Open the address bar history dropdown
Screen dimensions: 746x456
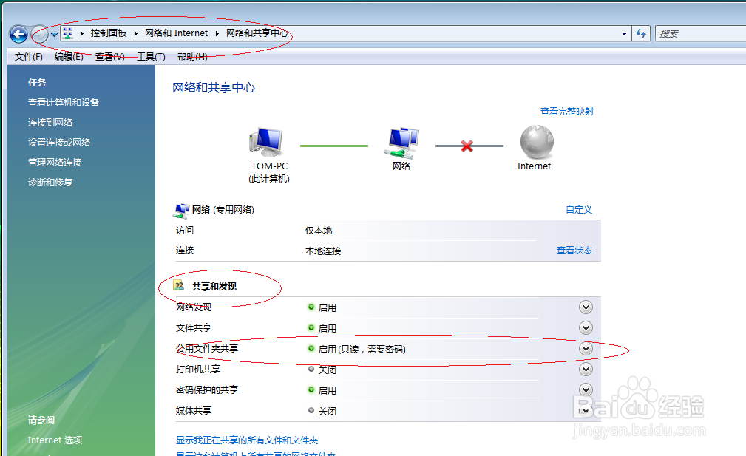point(624,34)
